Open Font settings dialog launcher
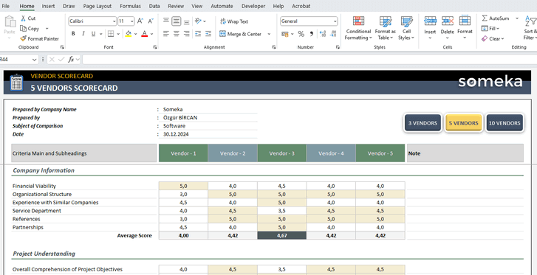Image resolution: width=537 pixels, height=275 pixels. tap(155, 47)
